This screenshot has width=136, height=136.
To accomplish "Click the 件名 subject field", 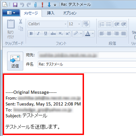I will click(87, 64).
